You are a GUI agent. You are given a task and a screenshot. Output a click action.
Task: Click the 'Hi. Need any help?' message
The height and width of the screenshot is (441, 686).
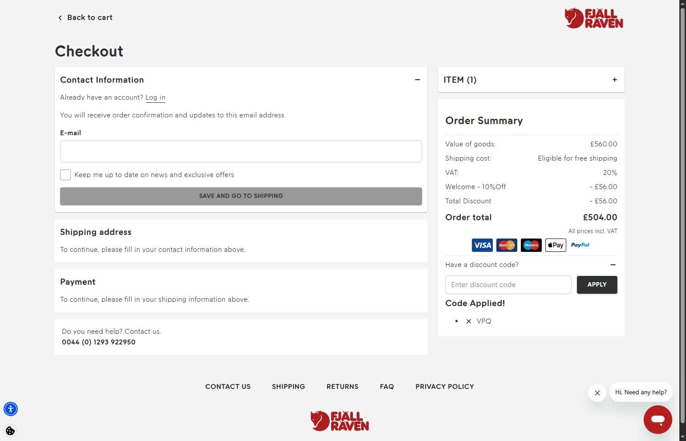(x=641, y=392)
